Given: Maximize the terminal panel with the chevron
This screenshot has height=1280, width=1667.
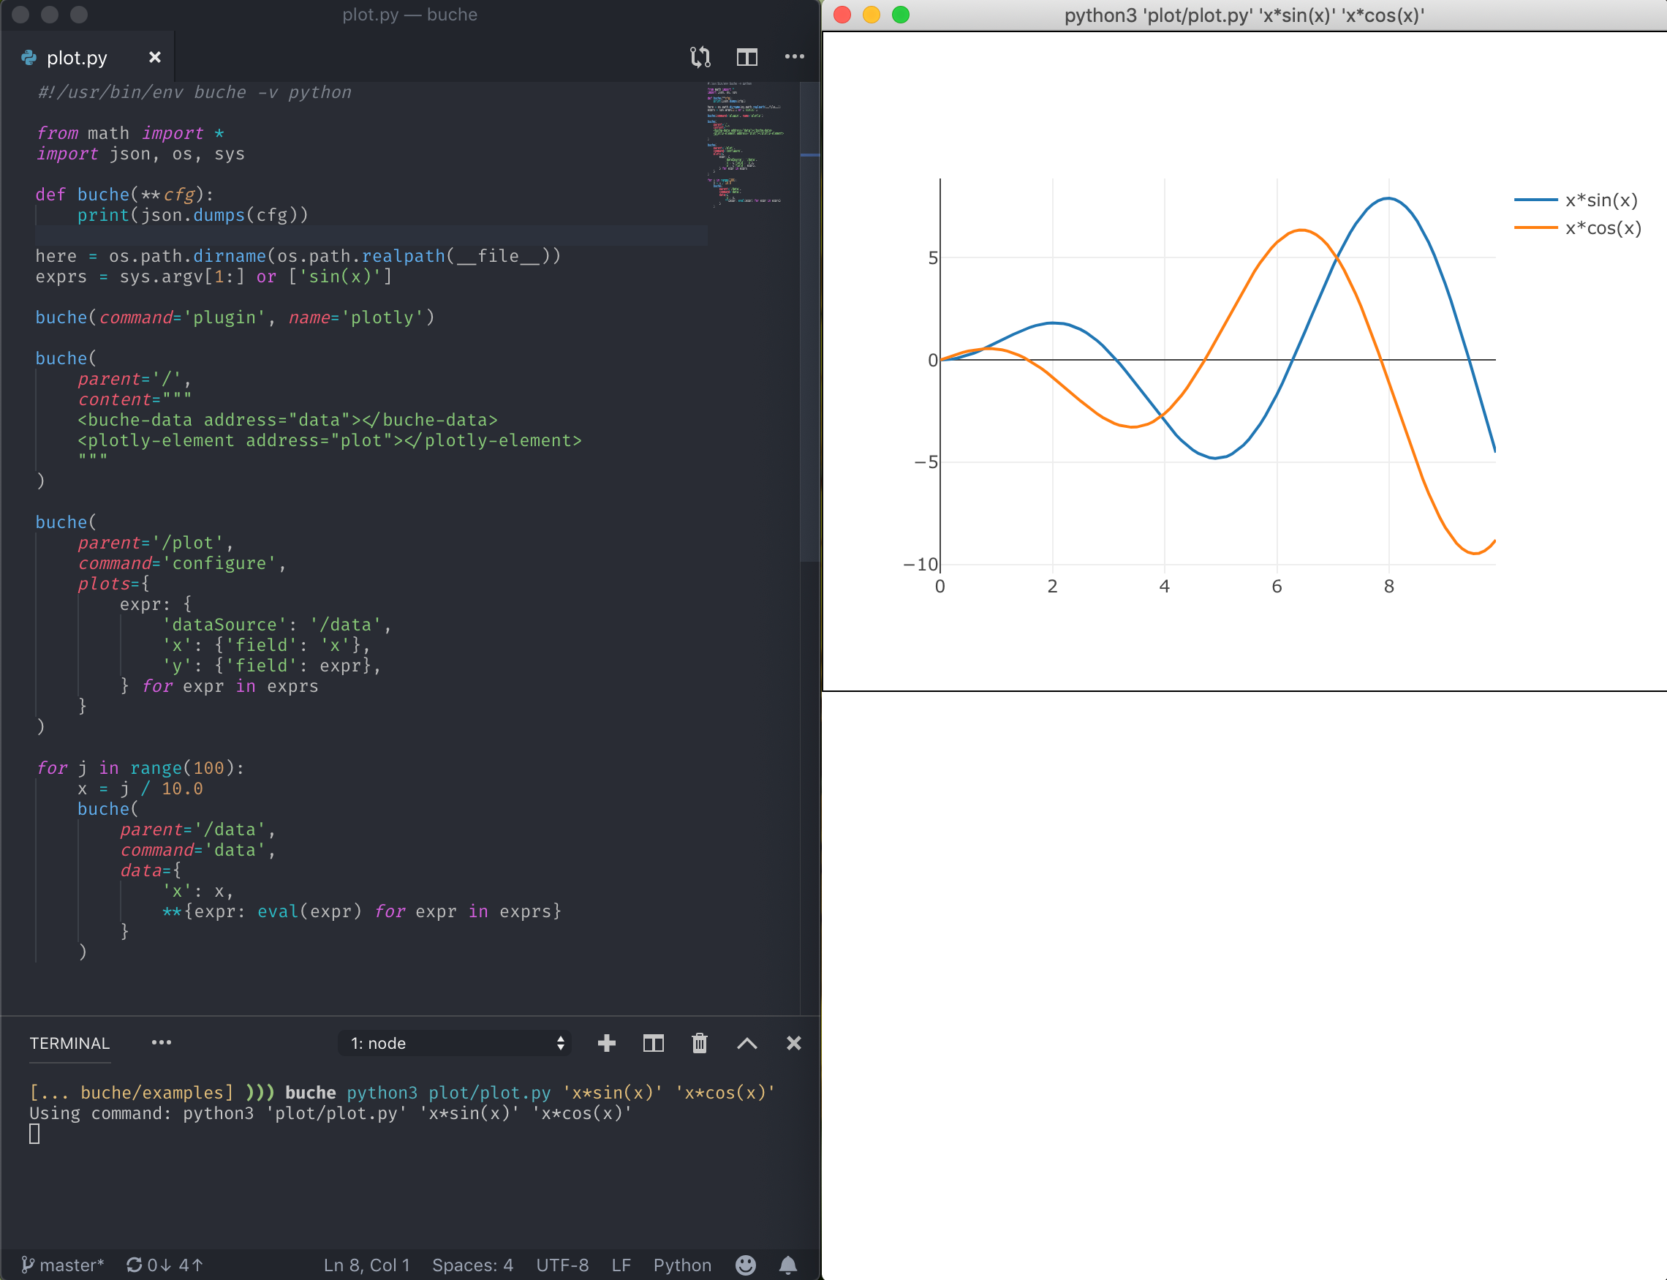Looking at the screenshot, I should pos(746,1043).
